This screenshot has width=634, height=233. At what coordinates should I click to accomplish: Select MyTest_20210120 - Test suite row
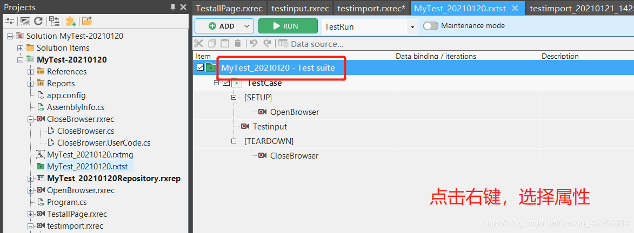click(413, 67)
